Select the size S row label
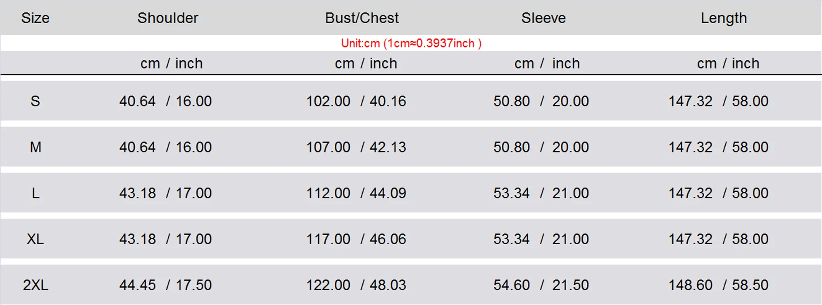822x305 pixels. point(35,101)
